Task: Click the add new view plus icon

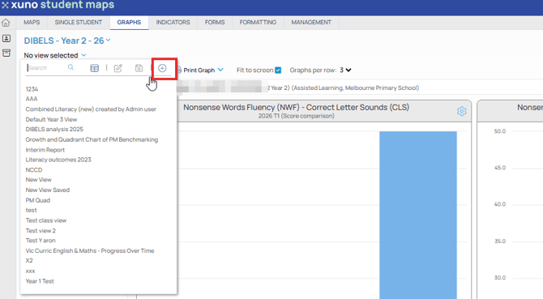Action: [162, 68]
